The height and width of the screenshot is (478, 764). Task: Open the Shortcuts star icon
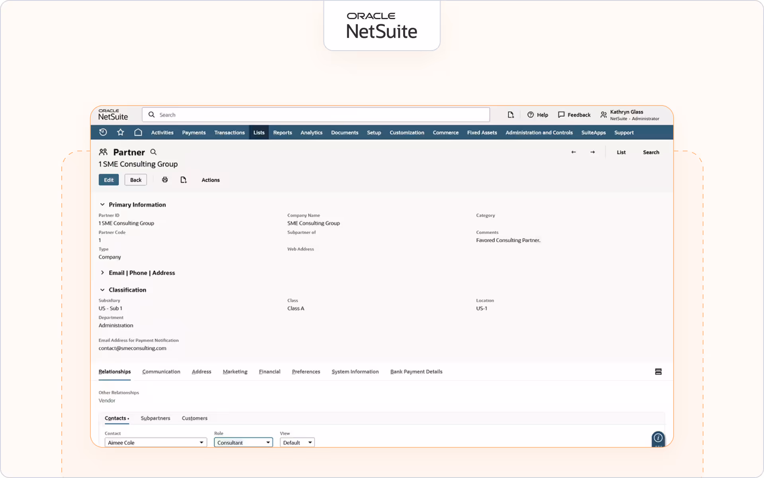121,132
